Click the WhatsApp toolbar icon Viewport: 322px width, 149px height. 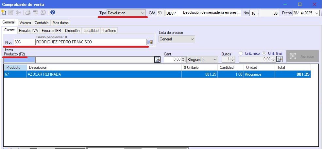click(x=43, y=12)
